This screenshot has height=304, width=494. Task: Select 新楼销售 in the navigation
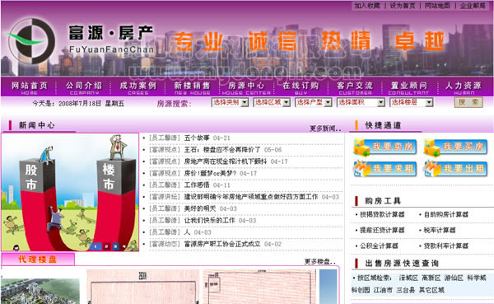(x=192, y=87)
